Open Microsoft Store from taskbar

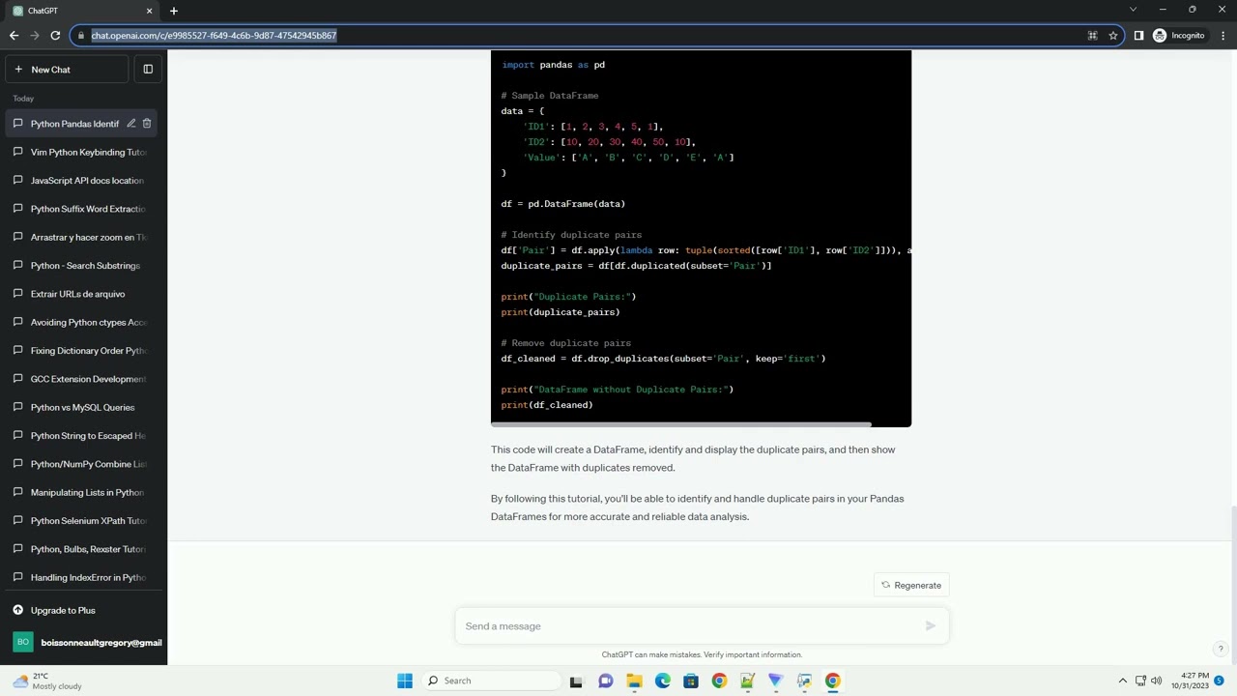coord(691,681)
